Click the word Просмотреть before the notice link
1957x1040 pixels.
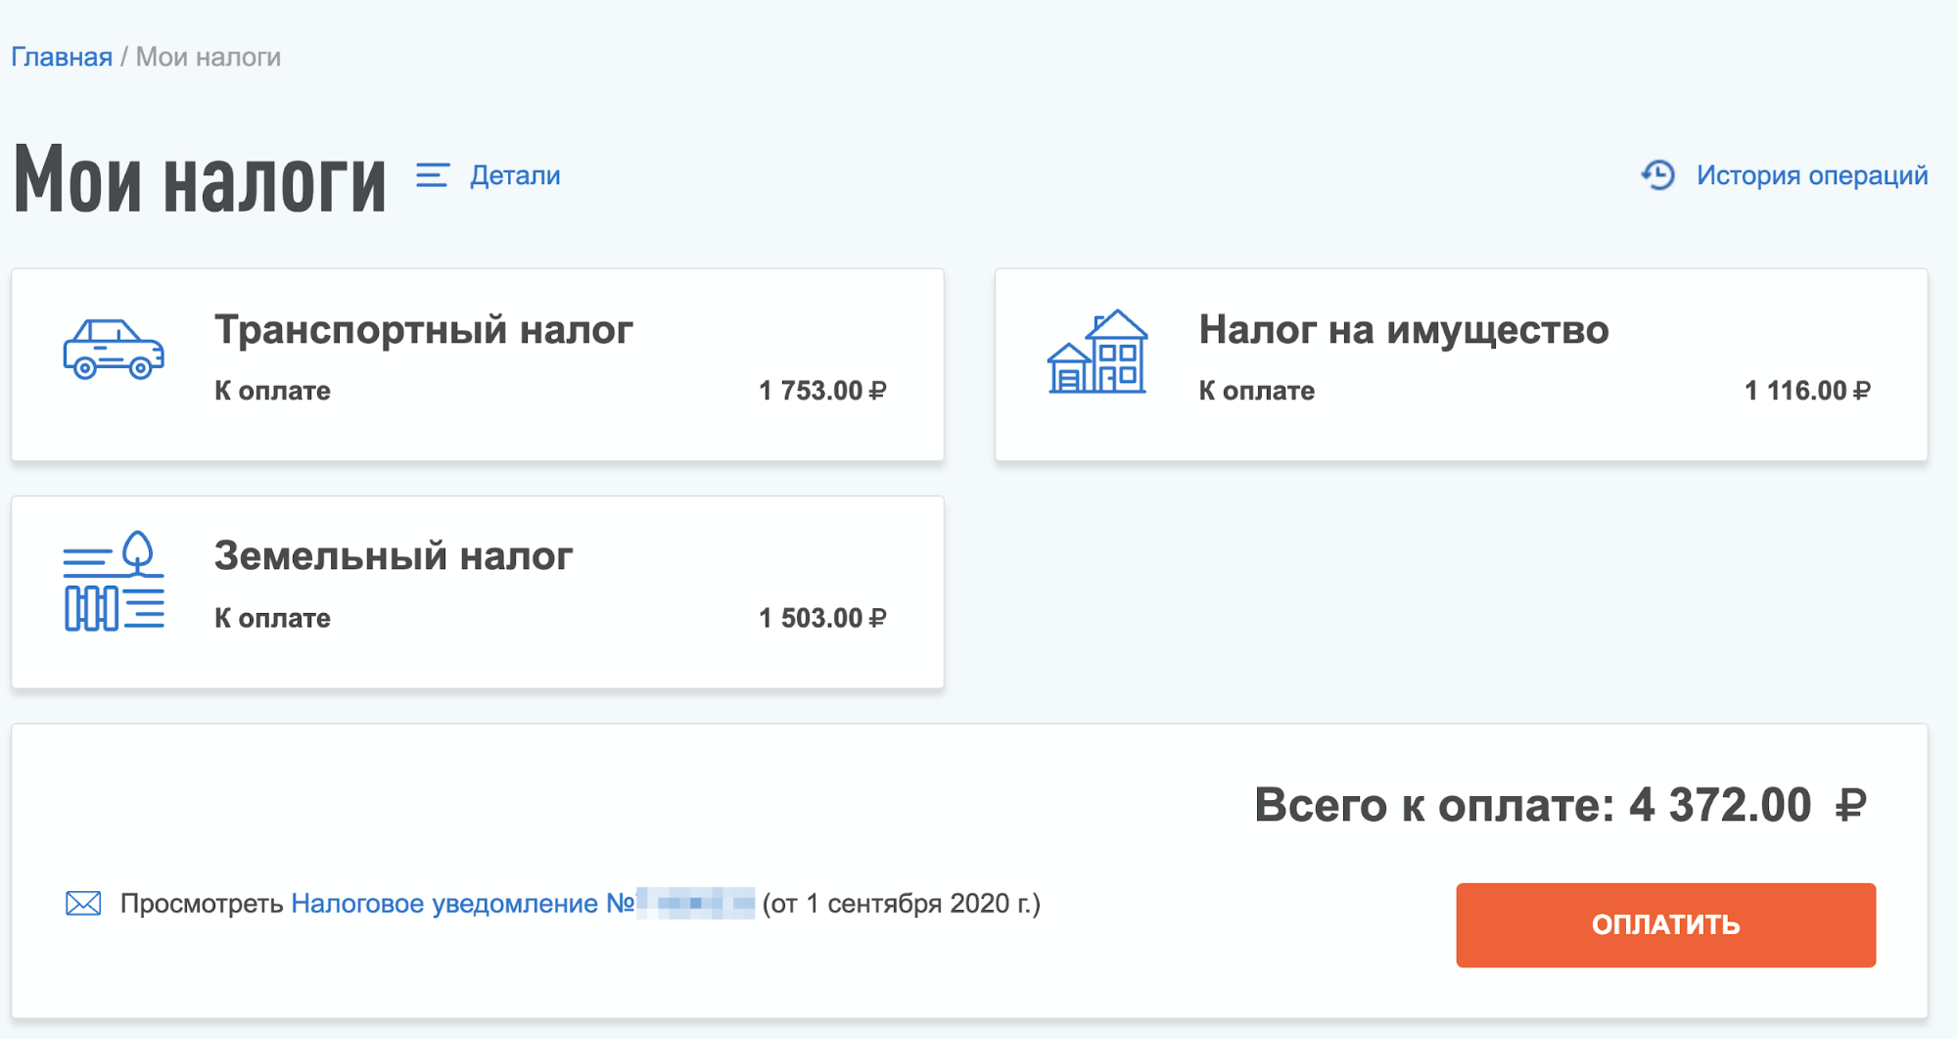[202, 903]
